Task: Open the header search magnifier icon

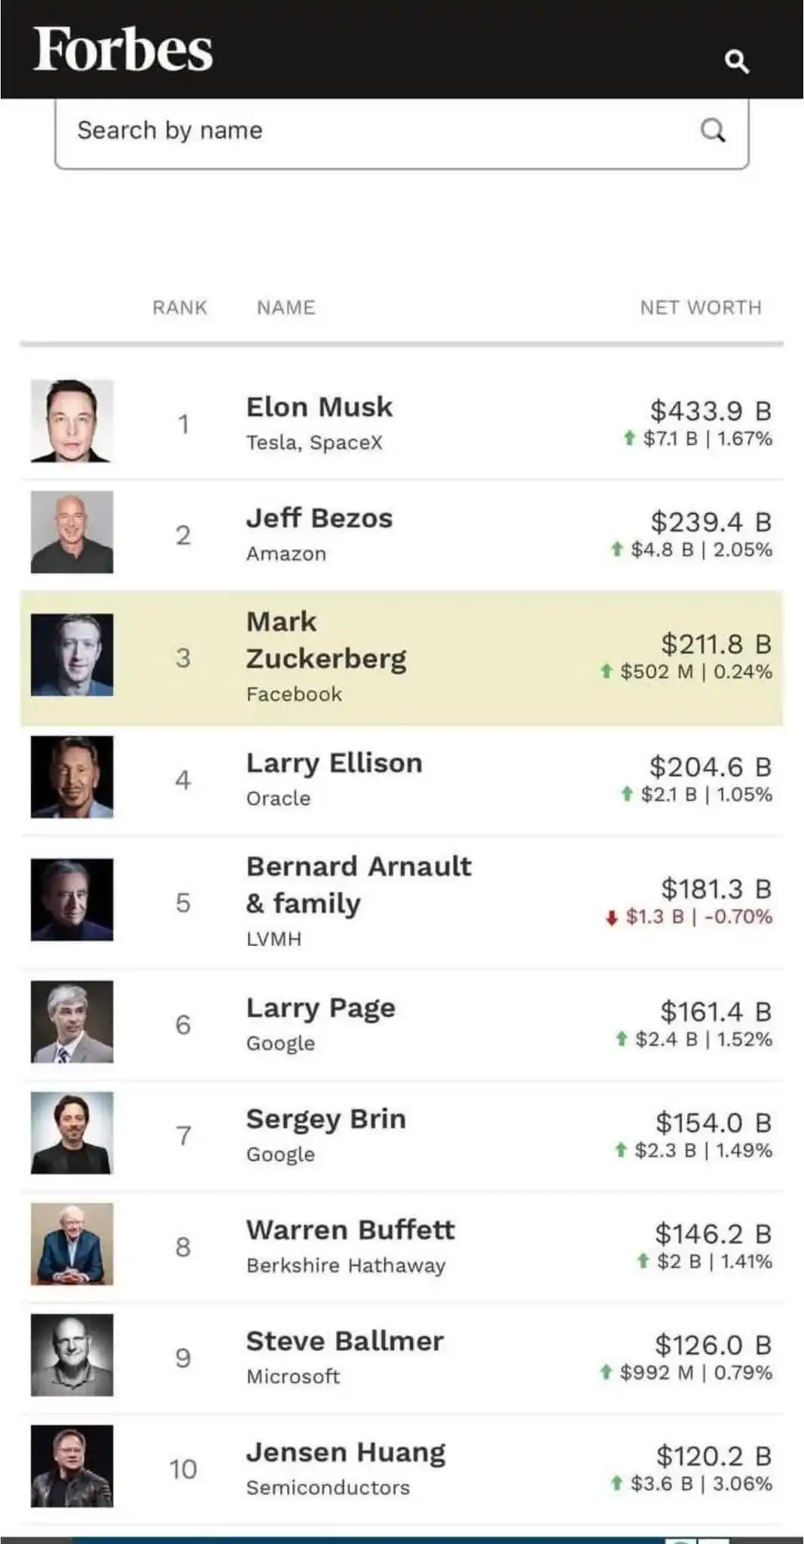Action: (736, 60)
